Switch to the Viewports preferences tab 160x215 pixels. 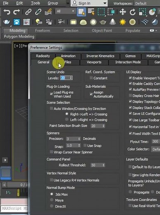point(94,62)
